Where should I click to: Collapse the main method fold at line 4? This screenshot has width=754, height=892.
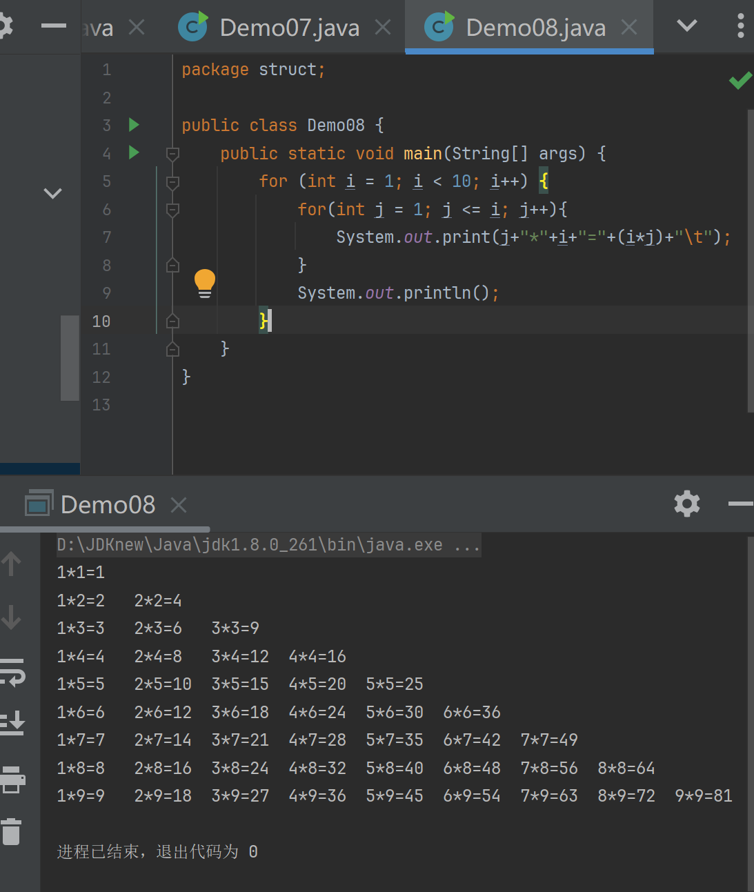[x=173, y=153]
